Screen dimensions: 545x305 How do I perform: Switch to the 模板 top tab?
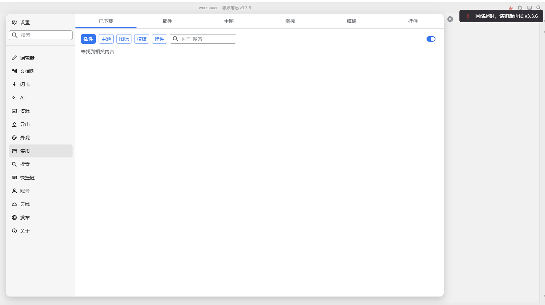[x=351, y=21]
